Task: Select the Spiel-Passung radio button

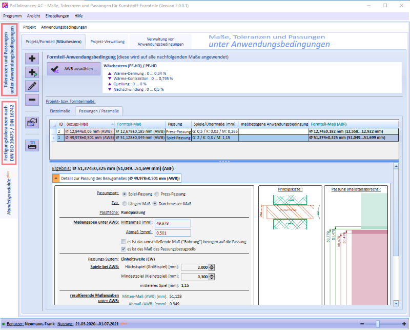Action: coord(125,194)
